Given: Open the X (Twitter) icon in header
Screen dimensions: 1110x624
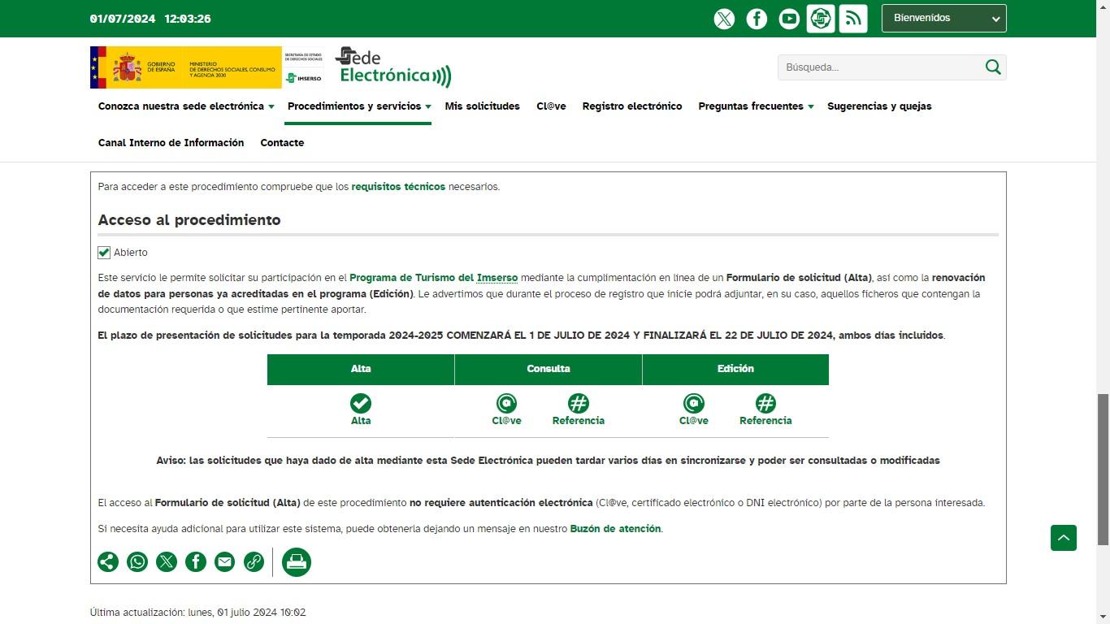Looking at the screenshot, I should (724, 19).
